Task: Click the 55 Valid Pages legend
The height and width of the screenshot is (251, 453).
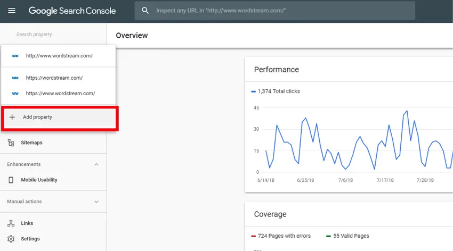Action: click(x=347, y=236)
